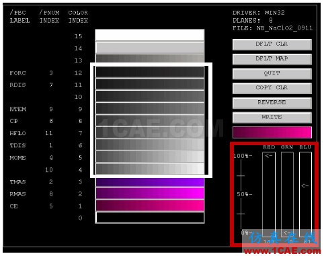
Task: Select the gray gradient bar at index 13
Action: (150, 58)
